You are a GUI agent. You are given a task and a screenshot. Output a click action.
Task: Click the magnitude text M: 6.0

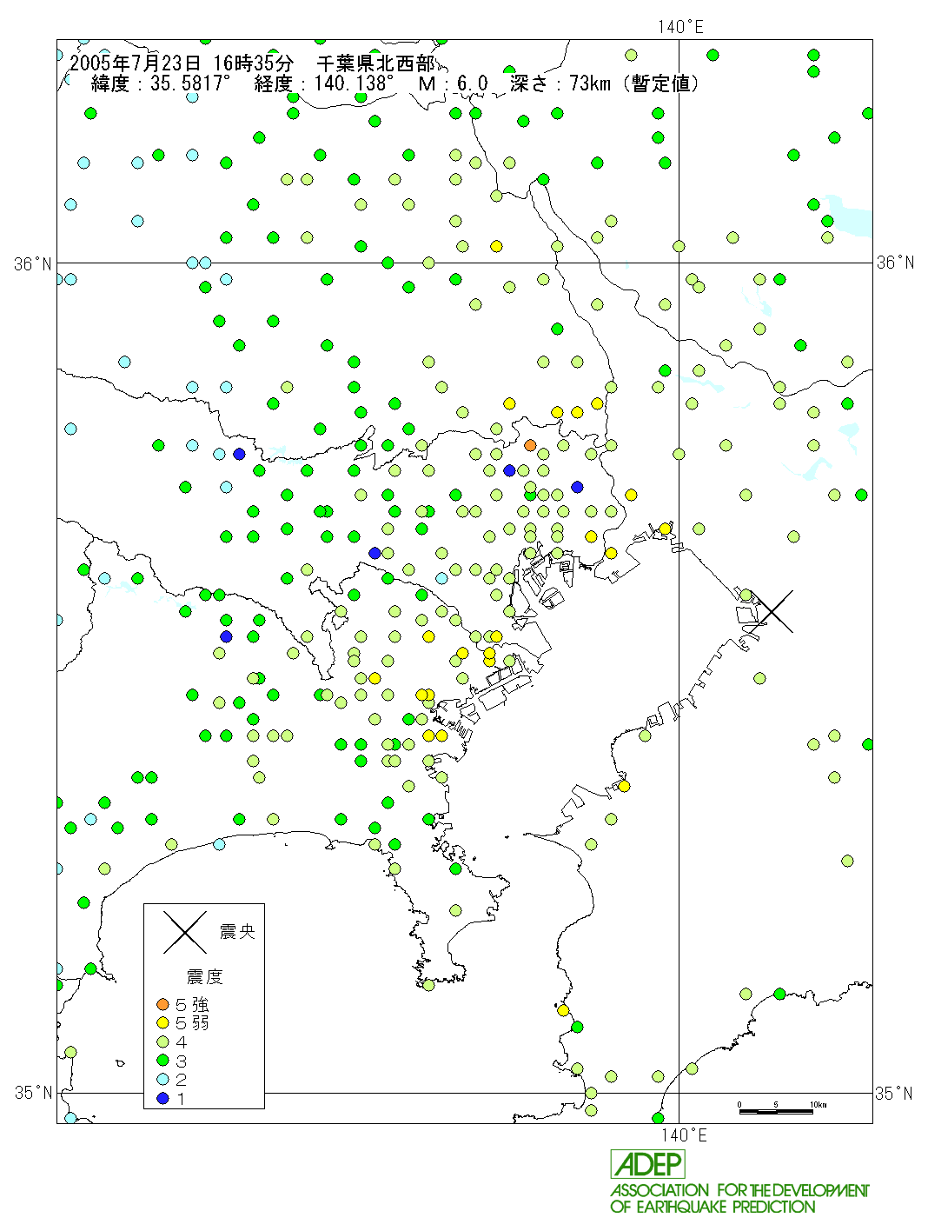(453, 83)
